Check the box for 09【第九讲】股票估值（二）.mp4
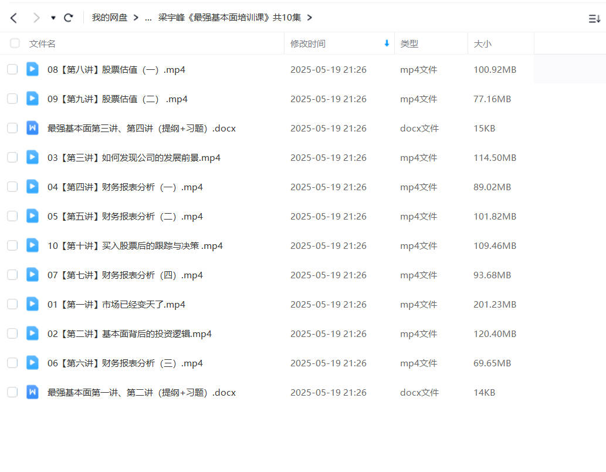Image resolution: width=606 pixels, height=472 pixels. pyautogui.click(x=12, y=99)
